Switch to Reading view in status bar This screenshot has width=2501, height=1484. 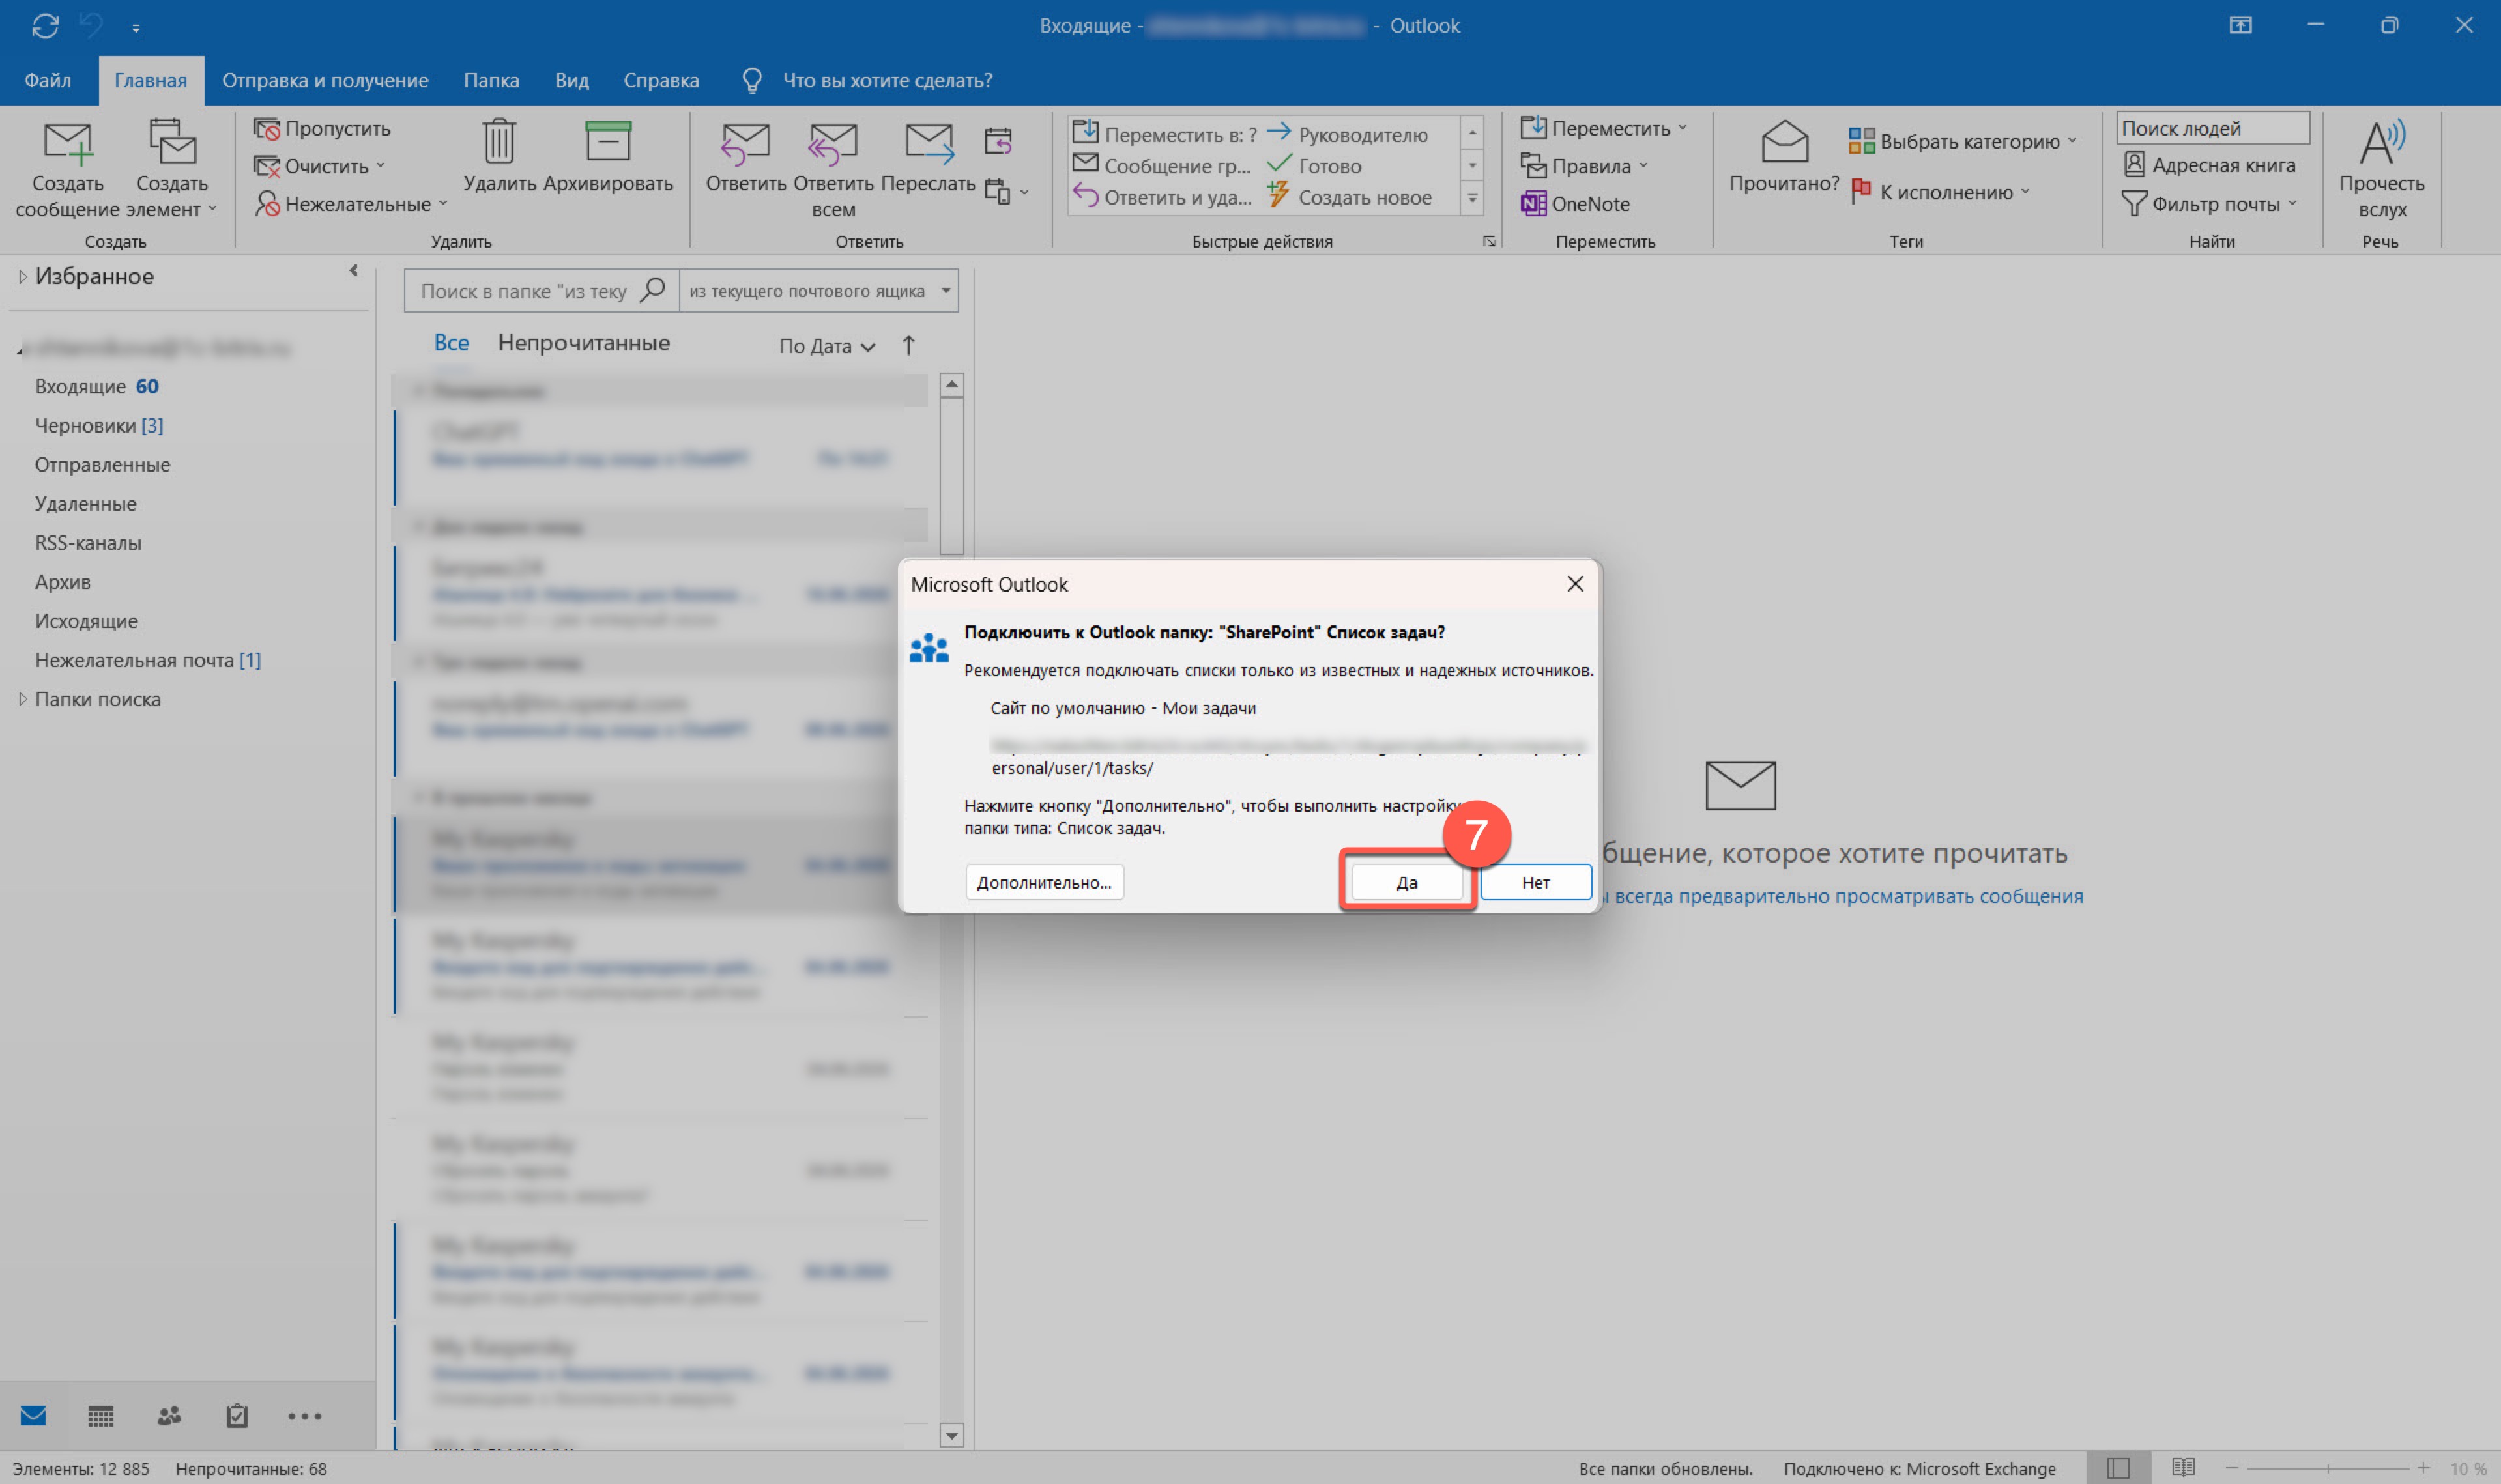2183,1467
